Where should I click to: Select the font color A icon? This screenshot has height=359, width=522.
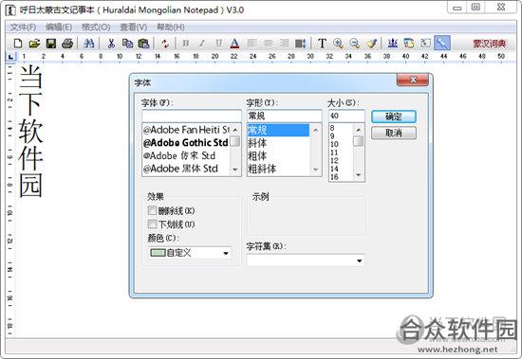234,44
